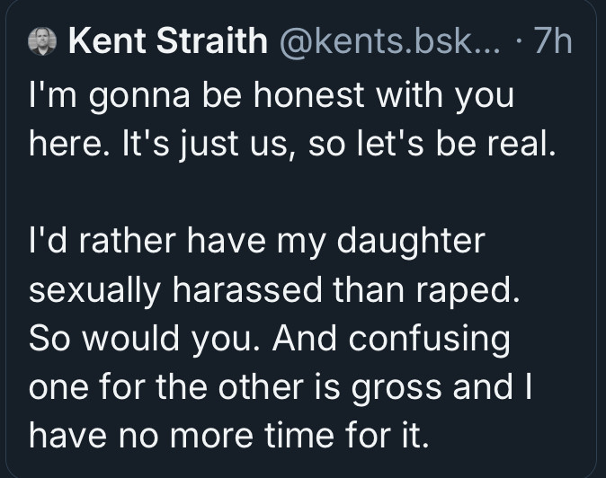This screenshot has width=606, height=478.
Task: Open Kent Straith's profile avatar
Action: point(42,41)
